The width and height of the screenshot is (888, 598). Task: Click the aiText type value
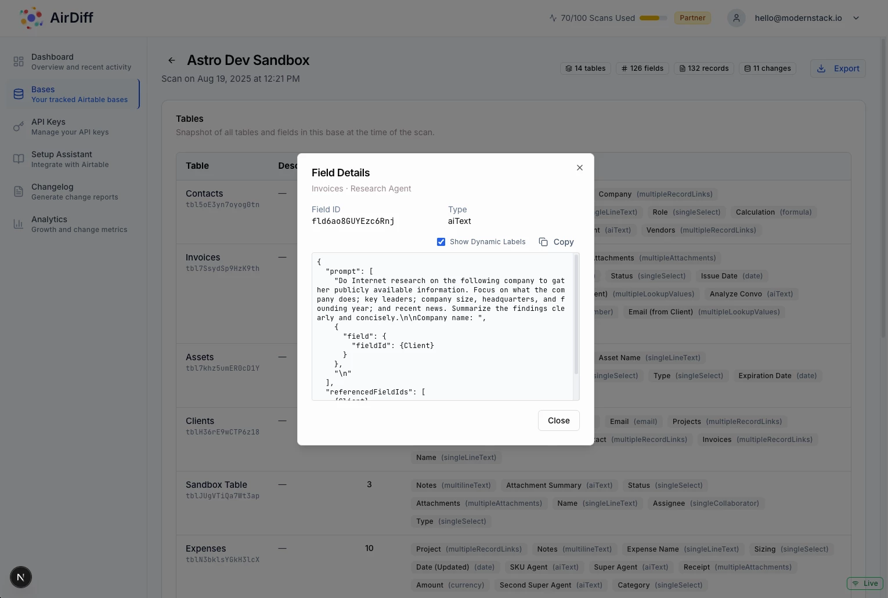pyautogui.click(x=459, y=221)
